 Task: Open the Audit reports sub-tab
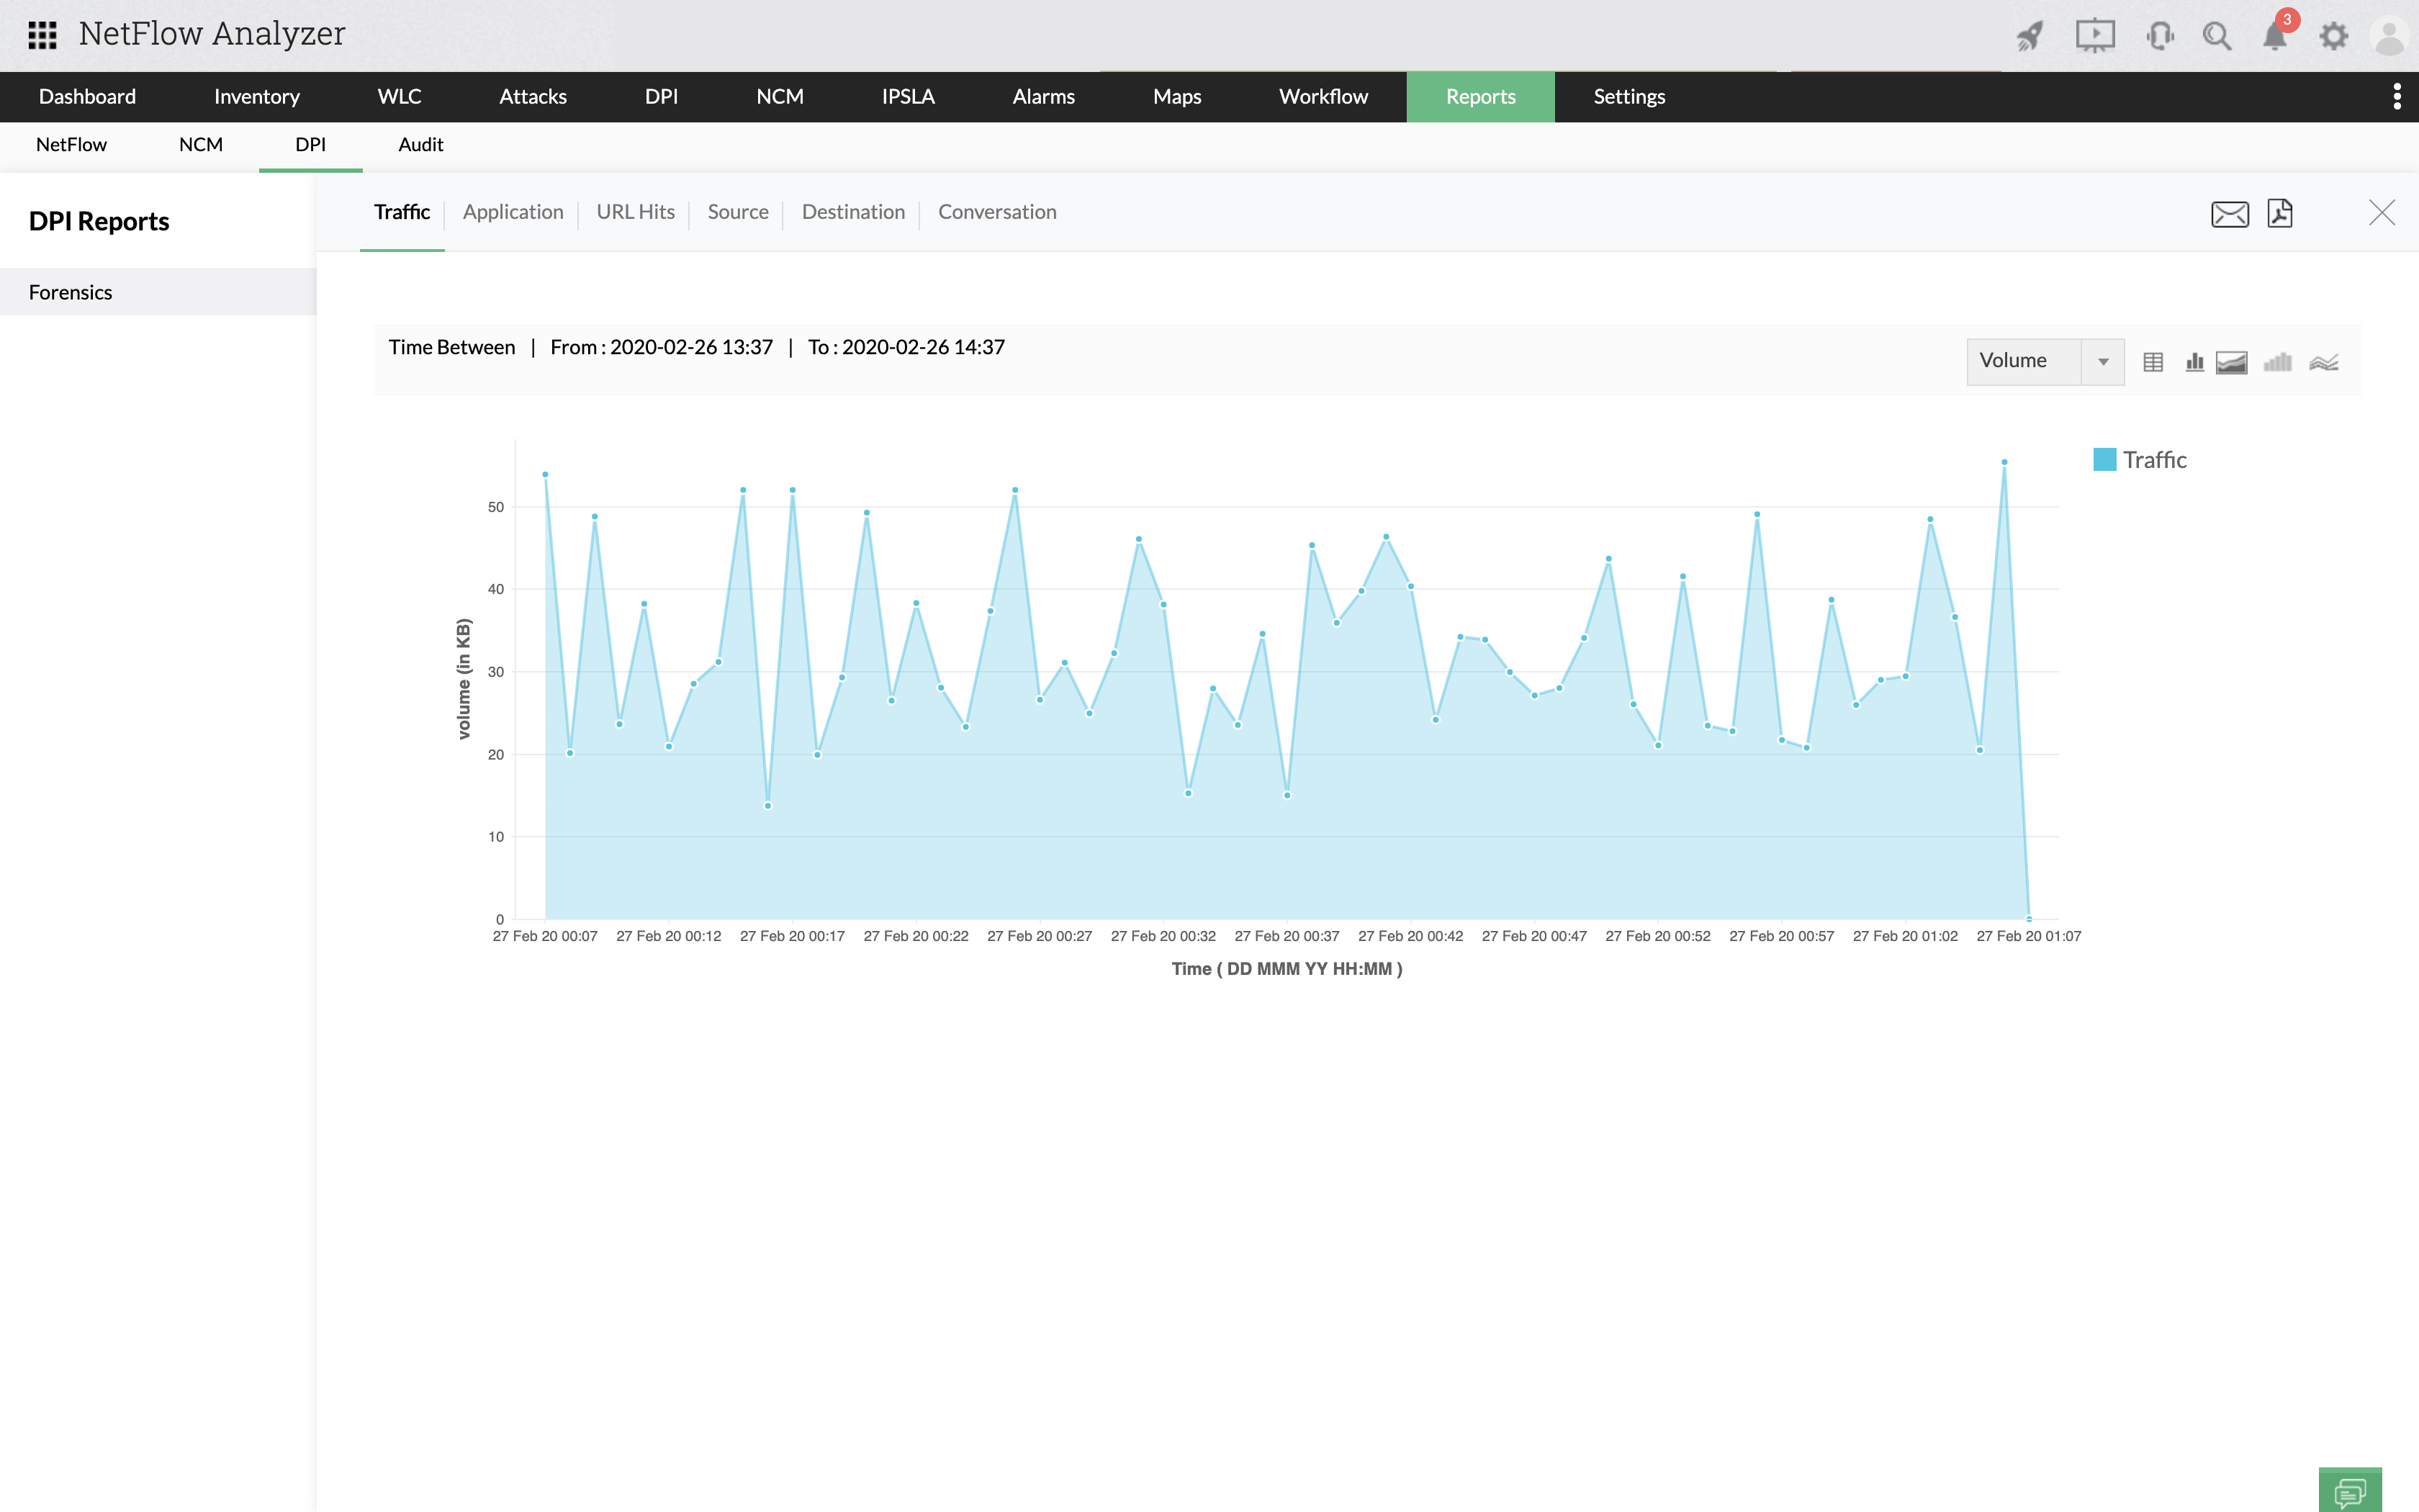[x=420, y=145]
